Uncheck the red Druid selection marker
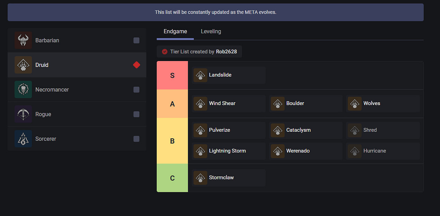 pos(137,65)
